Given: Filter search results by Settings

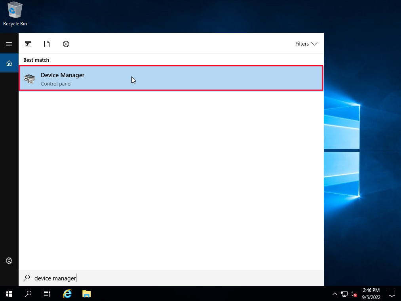Looking at the screenshot, I should (66, 44).
